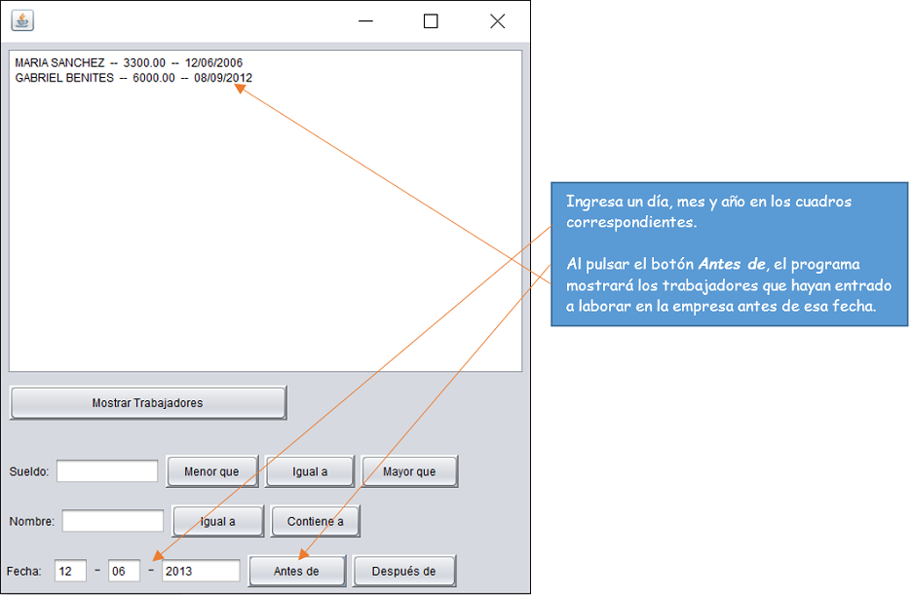Click the year field showing 2013
Image resolution: width=912 pixels, height=595 pixels.
pos(199,571)
